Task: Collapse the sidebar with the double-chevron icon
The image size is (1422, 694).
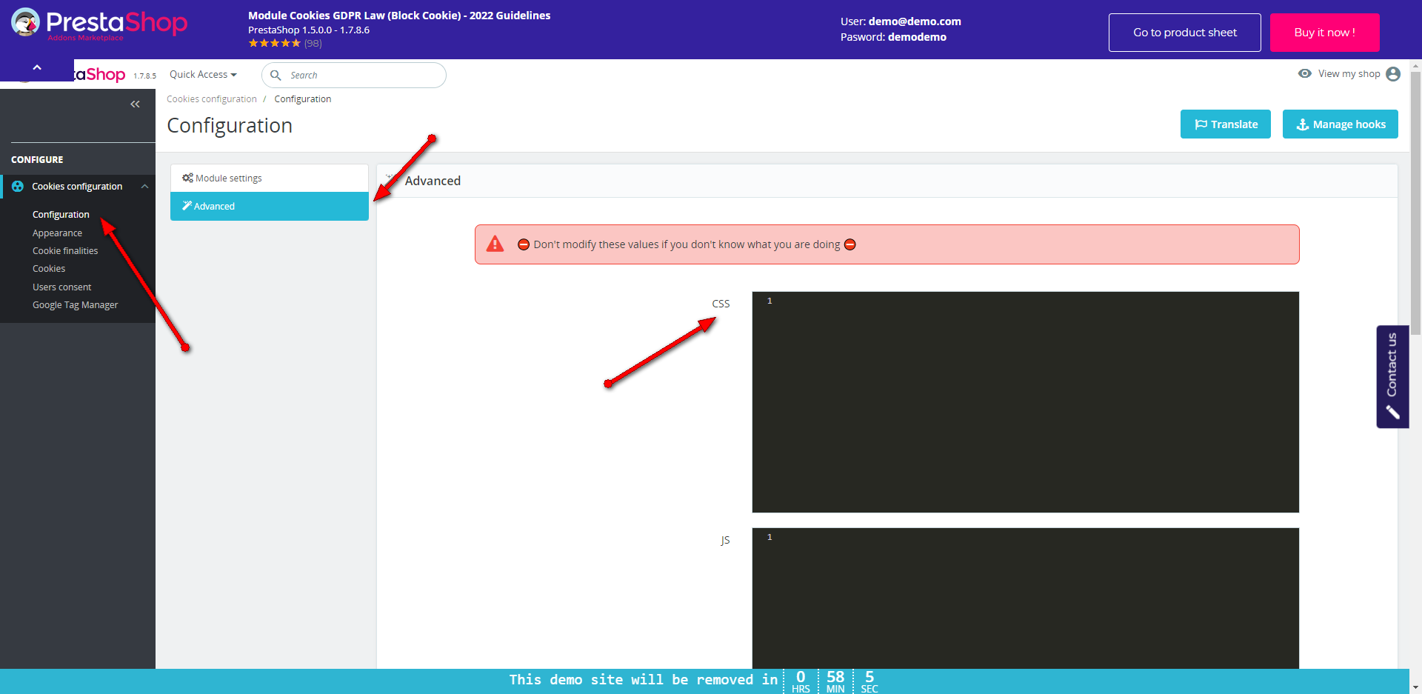Action: pyautogui.click(x=135, y=104)
